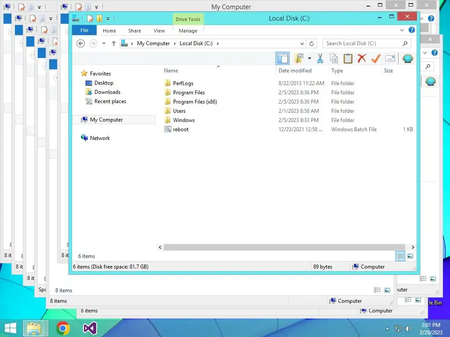Click My Computer in the address bar

153,43
